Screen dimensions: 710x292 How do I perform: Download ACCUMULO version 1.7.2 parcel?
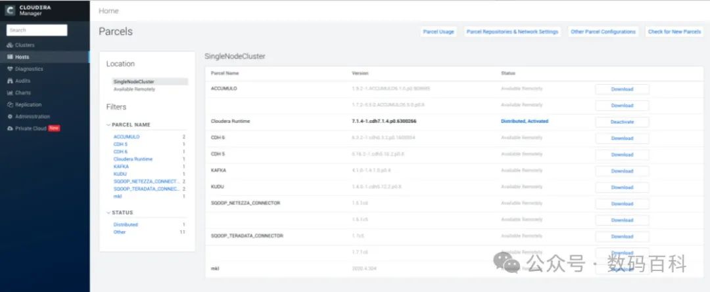tap(622, 106)
